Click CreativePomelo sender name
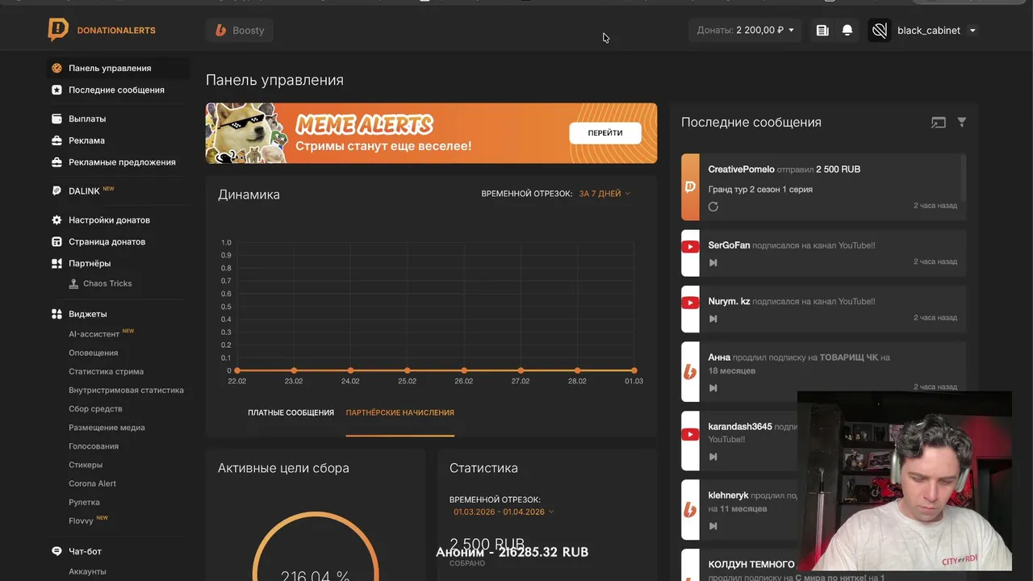Image resolution: width=1033 pixels, height=581 pixels. 741,169
